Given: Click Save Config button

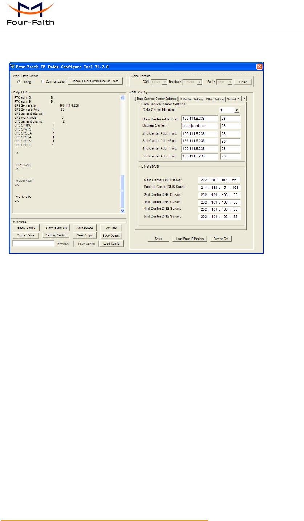Looking at the screenshot, I should 86,244.
